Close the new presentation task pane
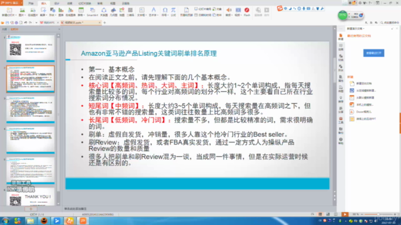This screenshot has width=401, height=225. [397, 29]
